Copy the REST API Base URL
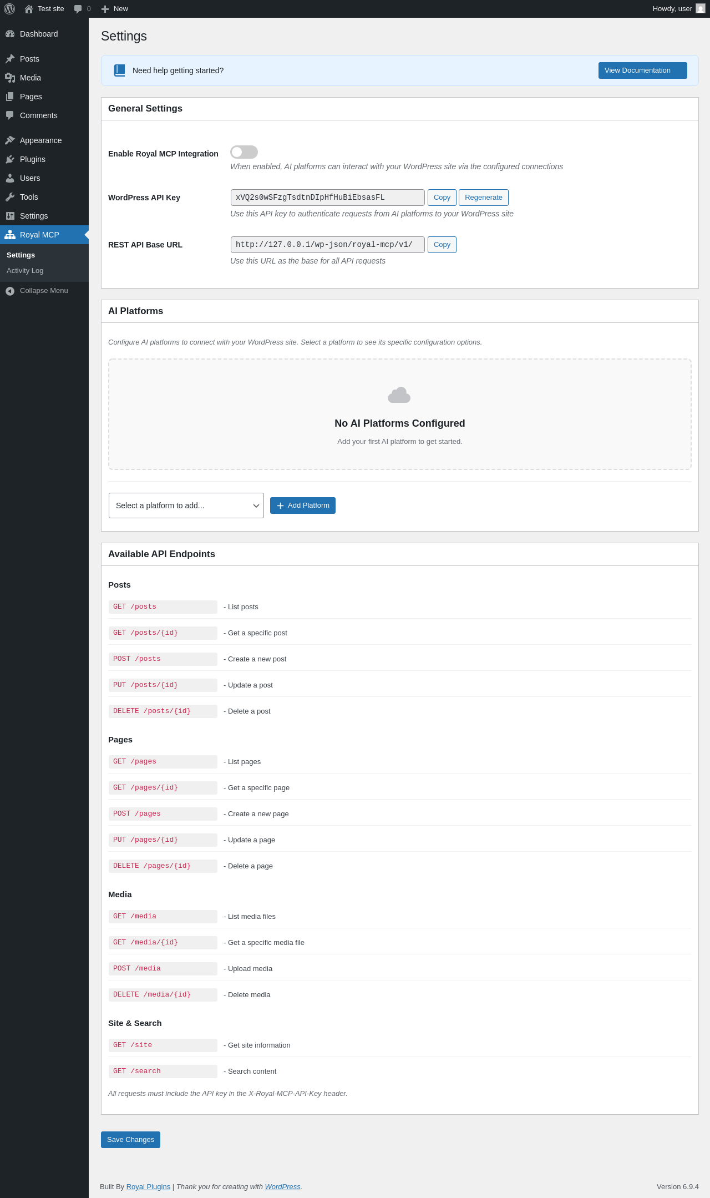This screenshot has height=1198, width=710. [442, 245]
